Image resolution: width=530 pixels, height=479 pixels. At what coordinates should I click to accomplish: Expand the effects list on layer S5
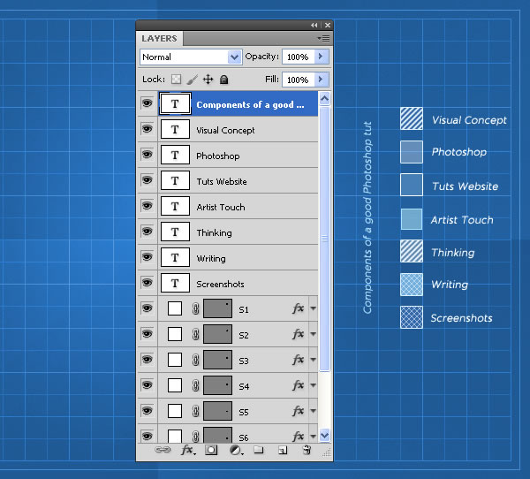[x=314, y=411]
